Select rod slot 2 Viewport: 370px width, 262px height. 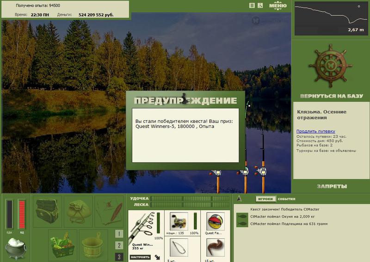point(119,245)
